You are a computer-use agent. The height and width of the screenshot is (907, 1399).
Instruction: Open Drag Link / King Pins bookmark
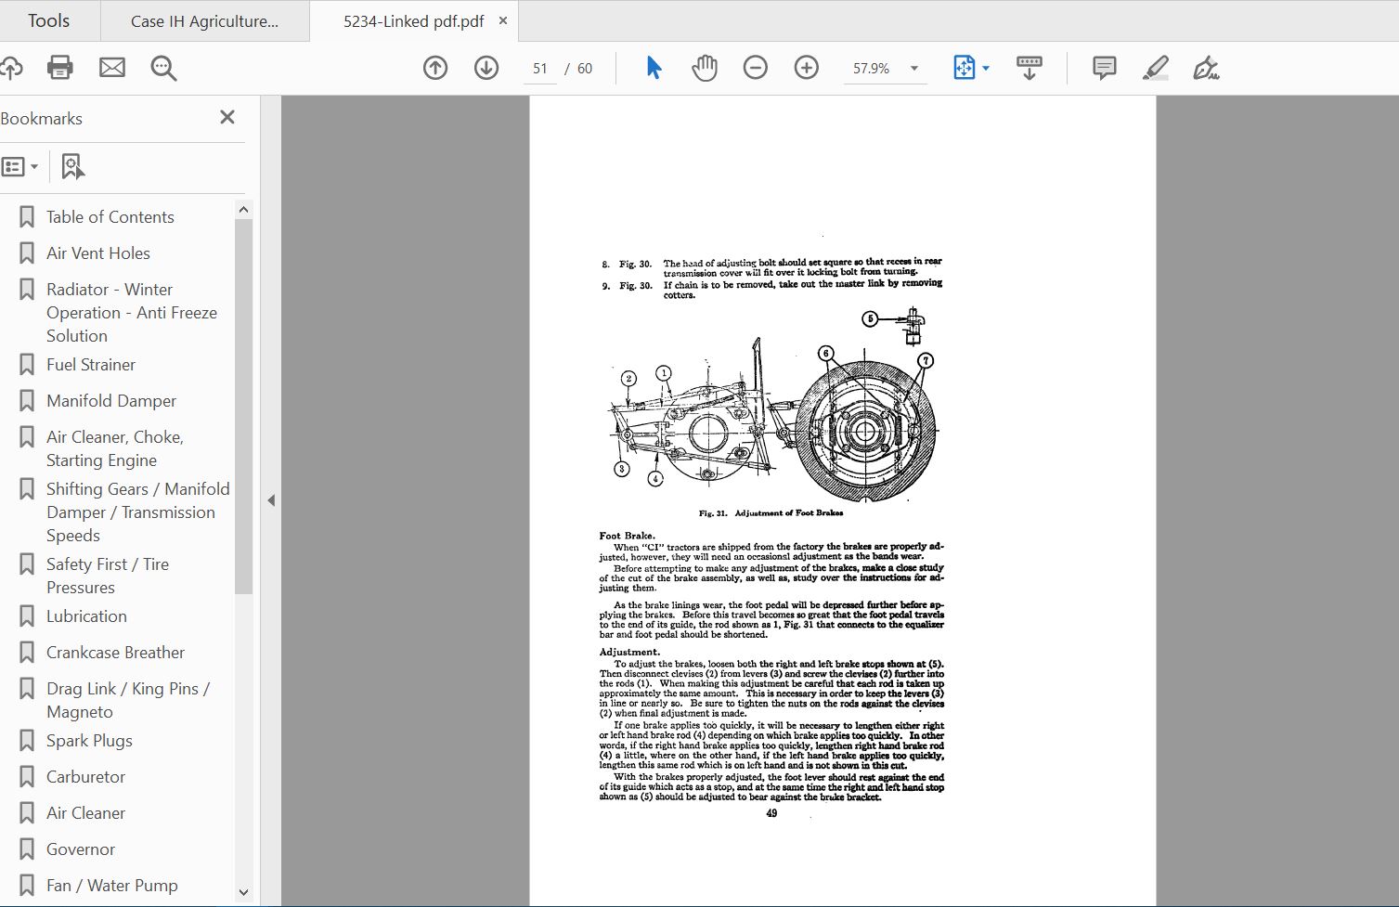point(128,700)
